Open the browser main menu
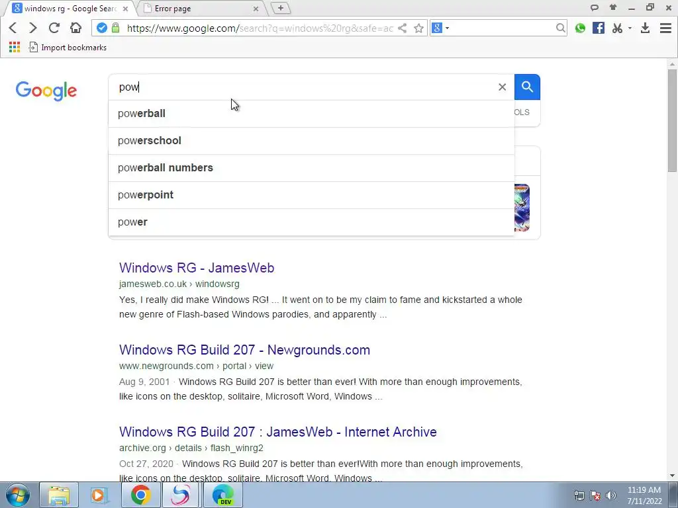This screenshot has width=678, height=508. pyautogui.click(x=665, y=28)
